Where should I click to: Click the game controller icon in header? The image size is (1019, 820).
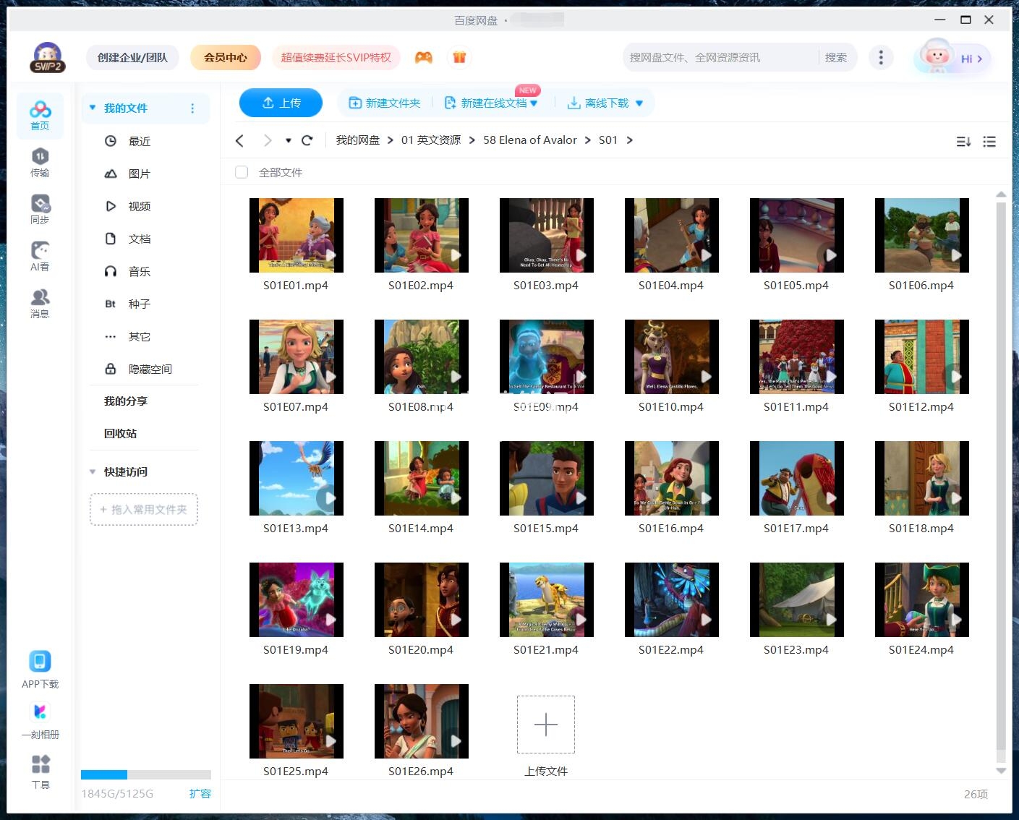click(x=423, y=57)
